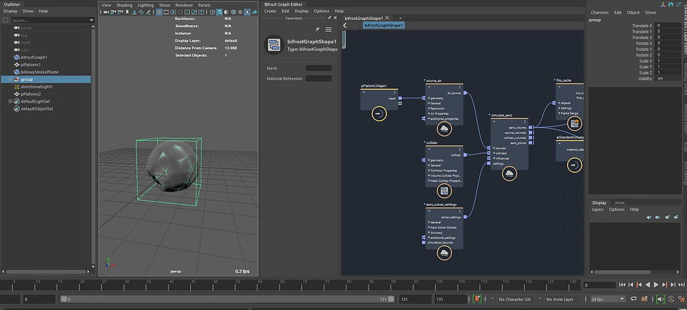
Task: Click the collider node compound icon
Action: 444,191
